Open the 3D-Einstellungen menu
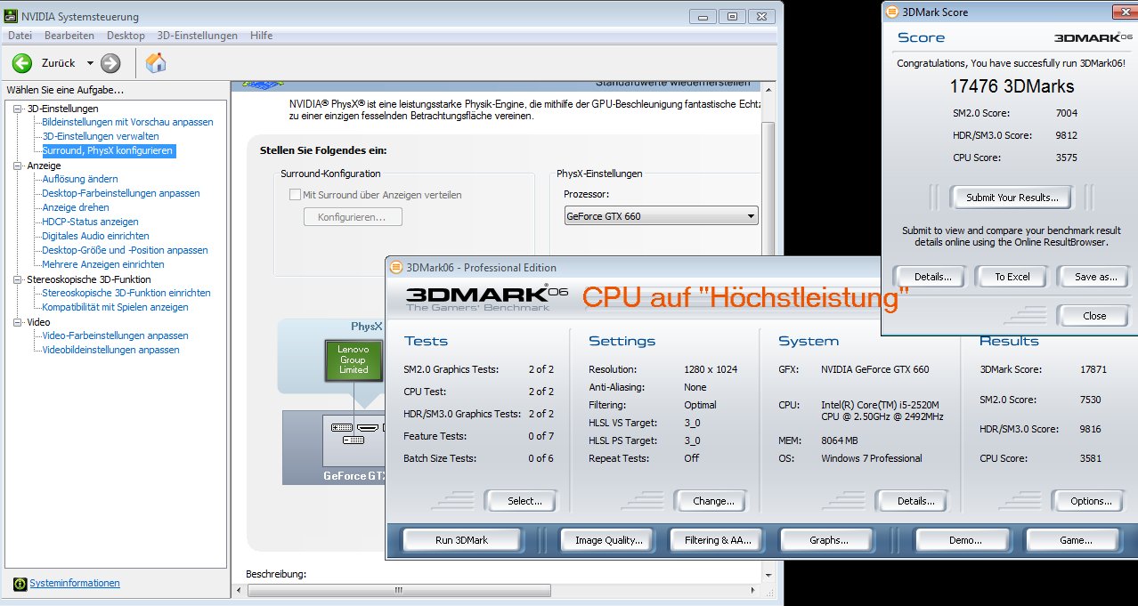The width and height of the screenshot is (1138, 606). tap(198, 36)
